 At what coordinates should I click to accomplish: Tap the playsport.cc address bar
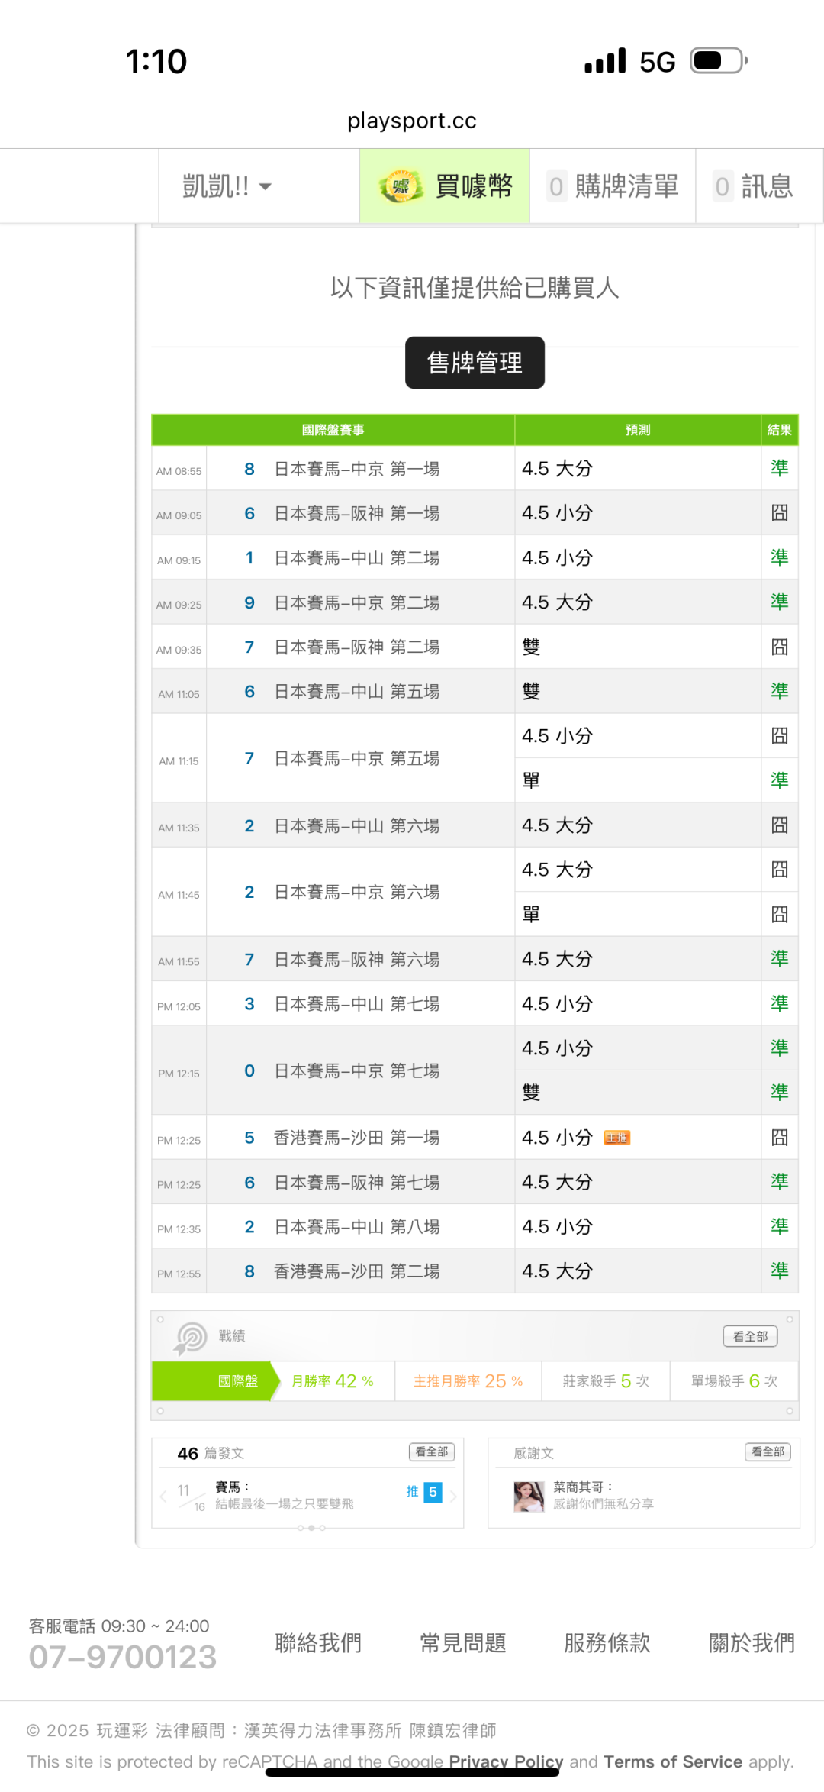412,121
